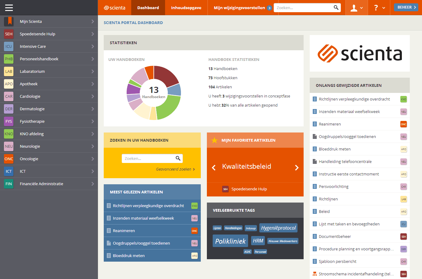Show next favorite article with right arrow
Viewport: 422px width, 279px height.
click(297, 168)
